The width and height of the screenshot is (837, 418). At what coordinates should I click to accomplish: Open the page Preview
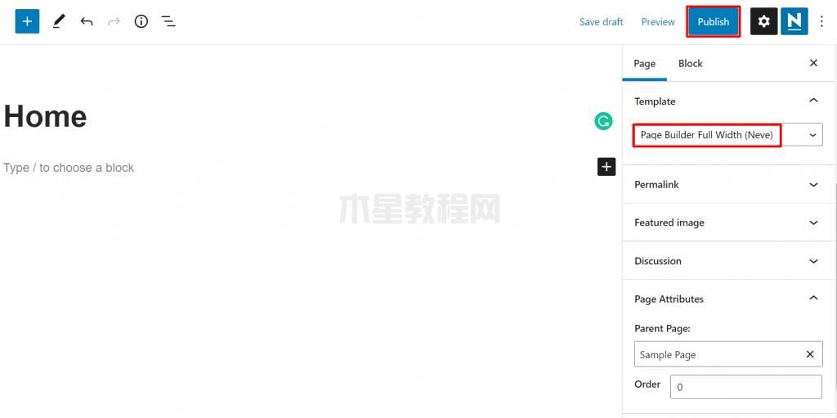658,22
